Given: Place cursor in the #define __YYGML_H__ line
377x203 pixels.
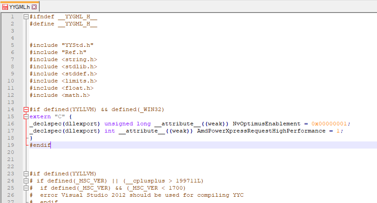Looking at the screenshot, I should 63,24.
